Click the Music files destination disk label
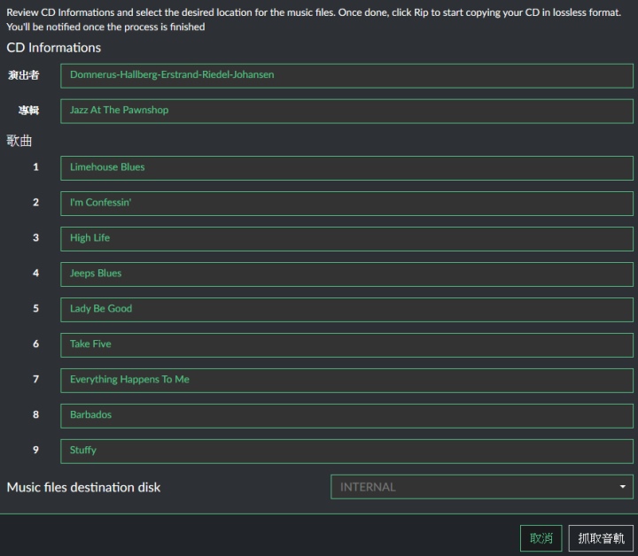638x556 pixels. [83, 487]
